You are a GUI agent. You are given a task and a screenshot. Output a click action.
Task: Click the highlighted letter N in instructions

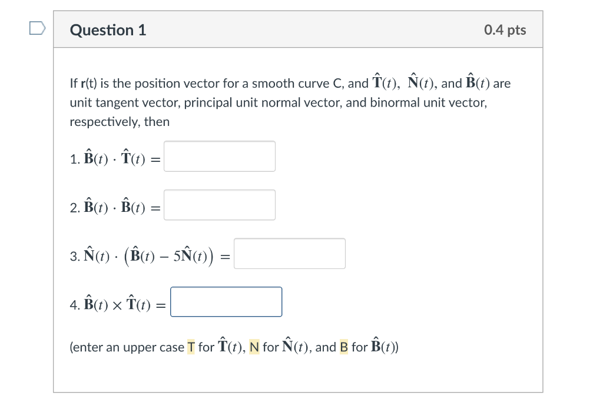pos(254,347)
